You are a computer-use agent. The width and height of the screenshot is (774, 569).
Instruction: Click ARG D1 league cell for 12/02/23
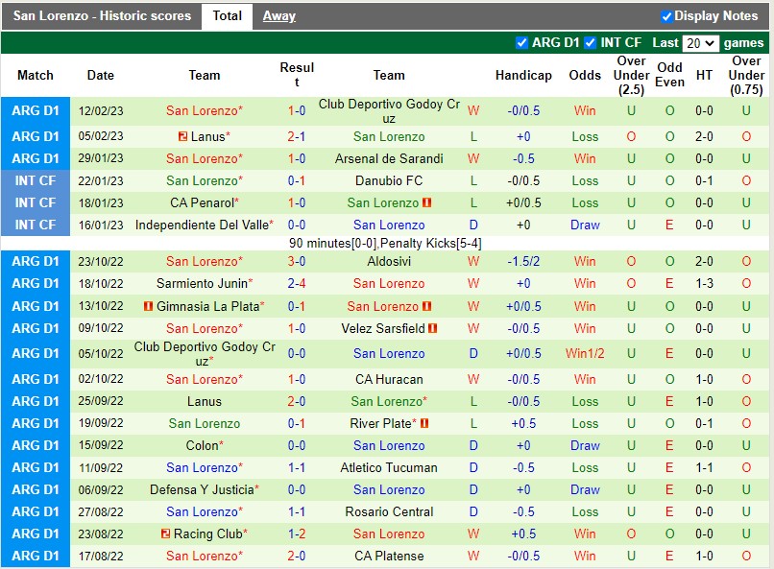point(36,111)
